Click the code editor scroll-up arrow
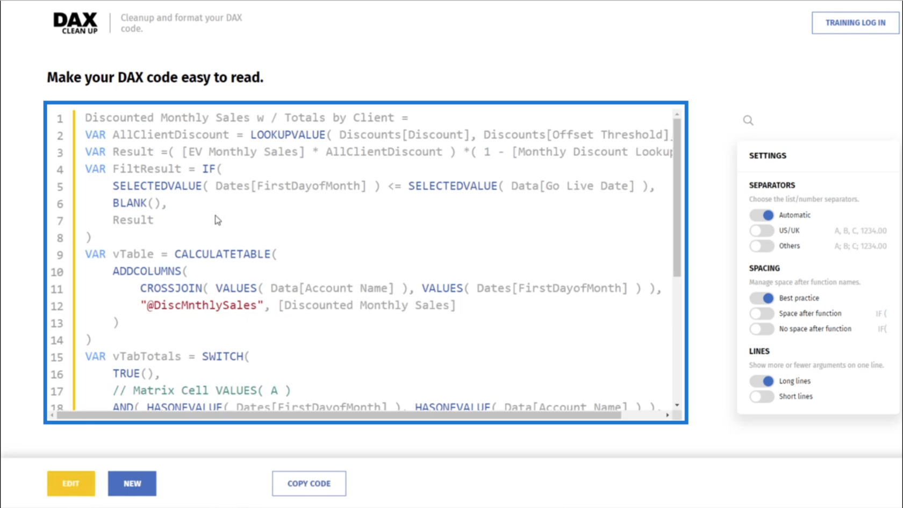Viewport: 903px width, 508px height. (x=677, y=114)
